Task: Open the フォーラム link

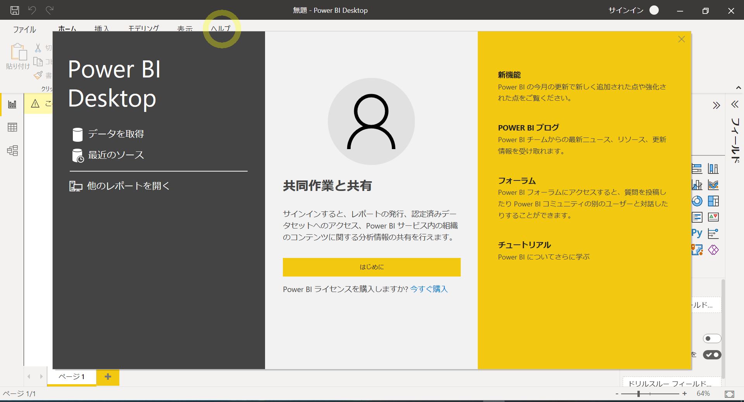Action: 517,180
